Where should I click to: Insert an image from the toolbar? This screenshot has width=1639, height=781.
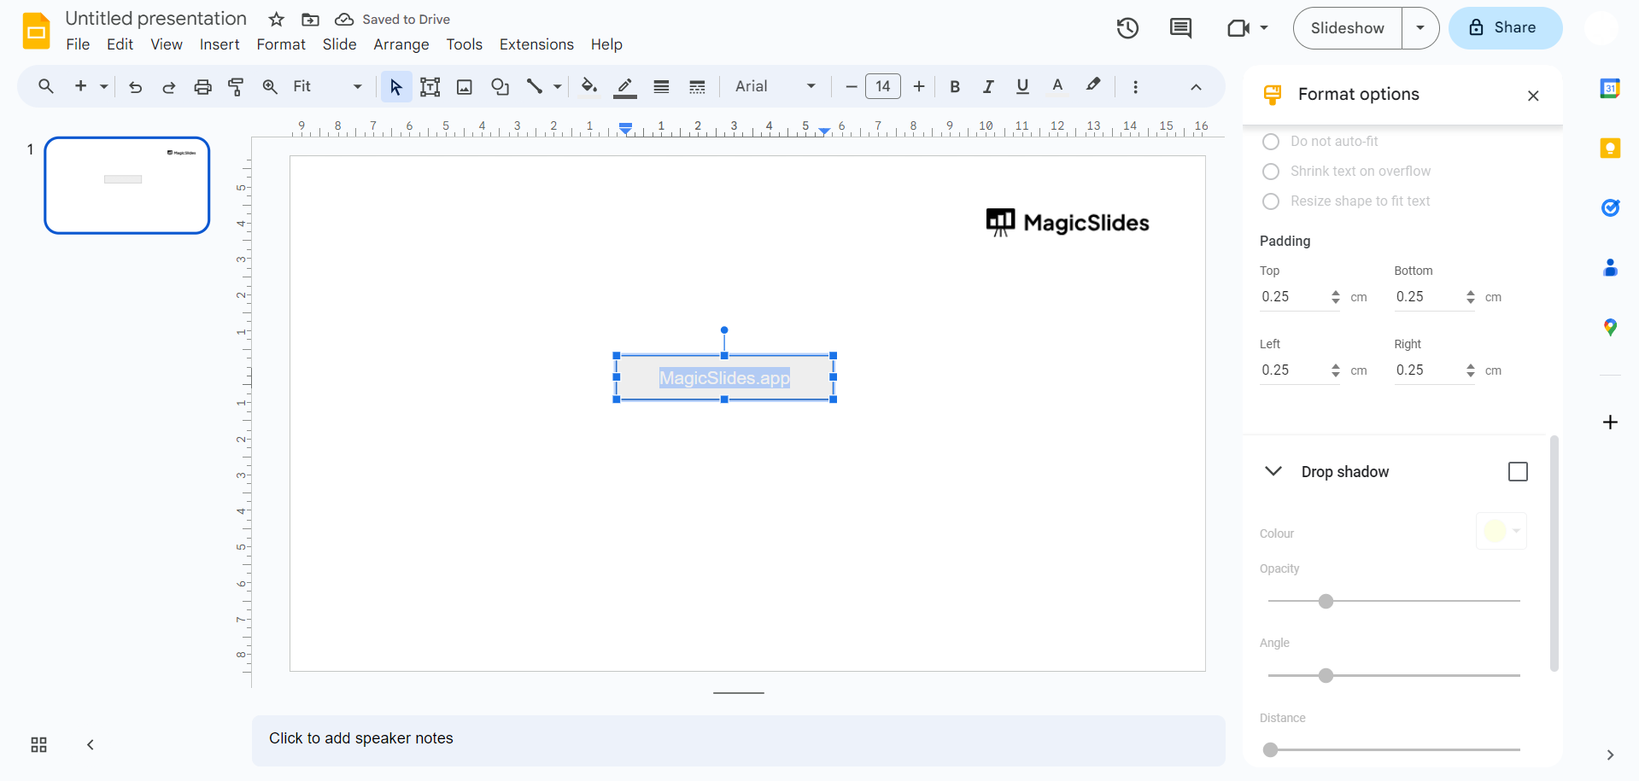pyautogui.click(x=465, y=86)
